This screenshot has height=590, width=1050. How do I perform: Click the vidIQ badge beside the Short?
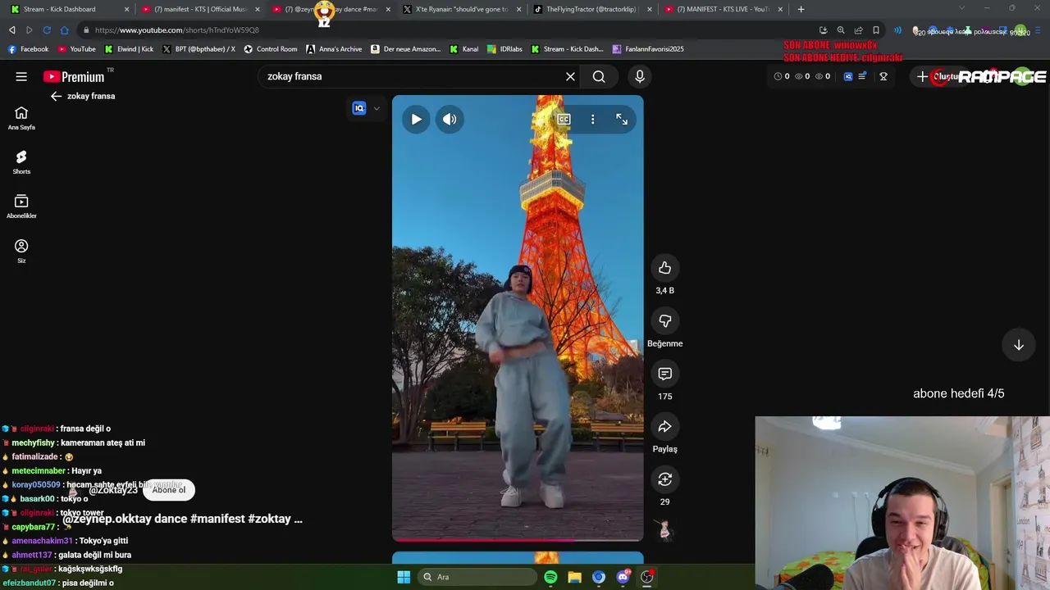click(359, 108)
